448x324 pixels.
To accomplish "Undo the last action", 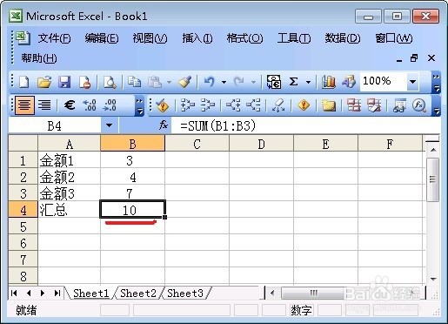I will (210, 82).
